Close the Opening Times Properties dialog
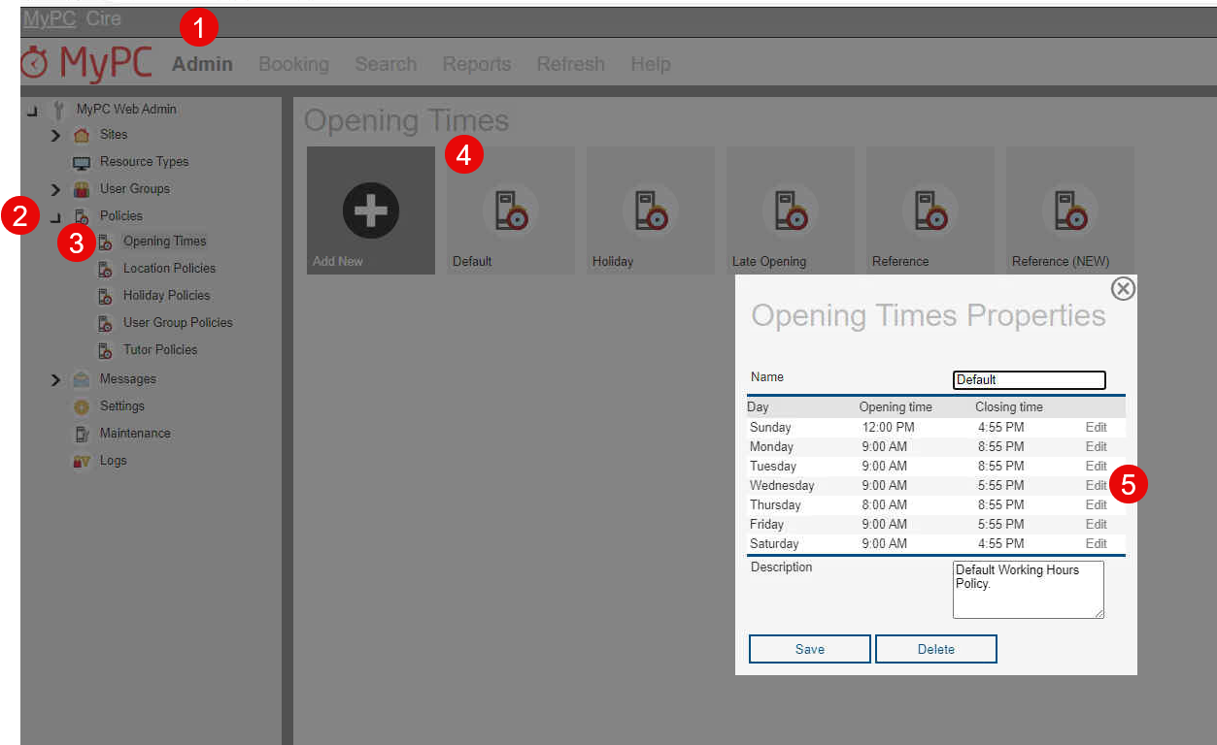1217x745 pixels. click(x=1123, y=288)
